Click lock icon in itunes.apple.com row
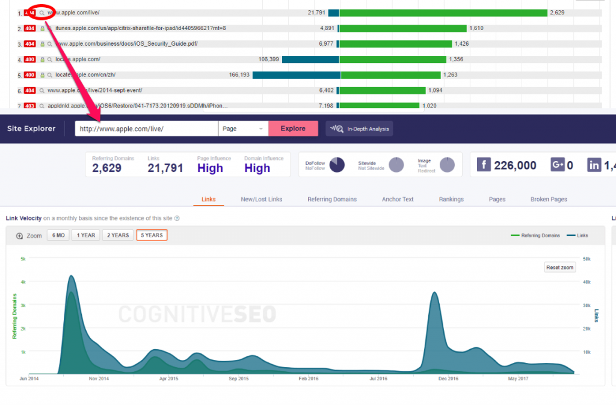The width and height of the screenshot is (616, 405). pyautogui.click(x=42, y=28)
